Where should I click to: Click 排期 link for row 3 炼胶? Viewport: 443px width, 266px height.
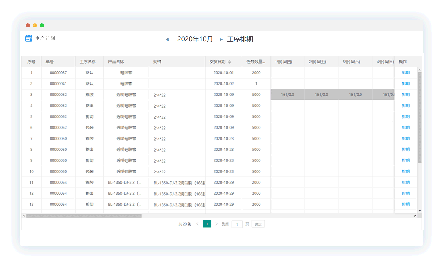[x=405, y=95]
